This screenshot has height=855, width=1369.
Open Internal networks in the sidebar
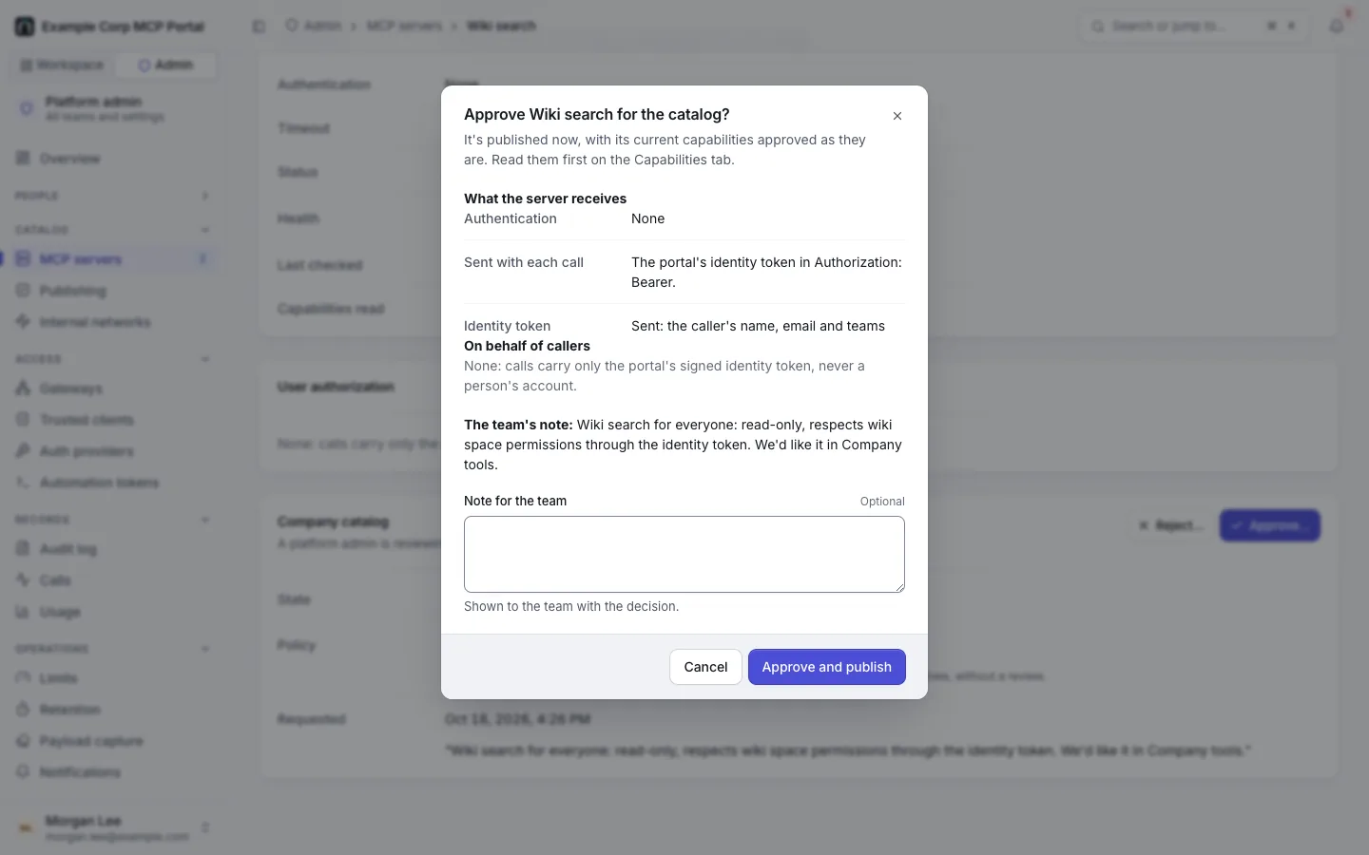[114, 322]
